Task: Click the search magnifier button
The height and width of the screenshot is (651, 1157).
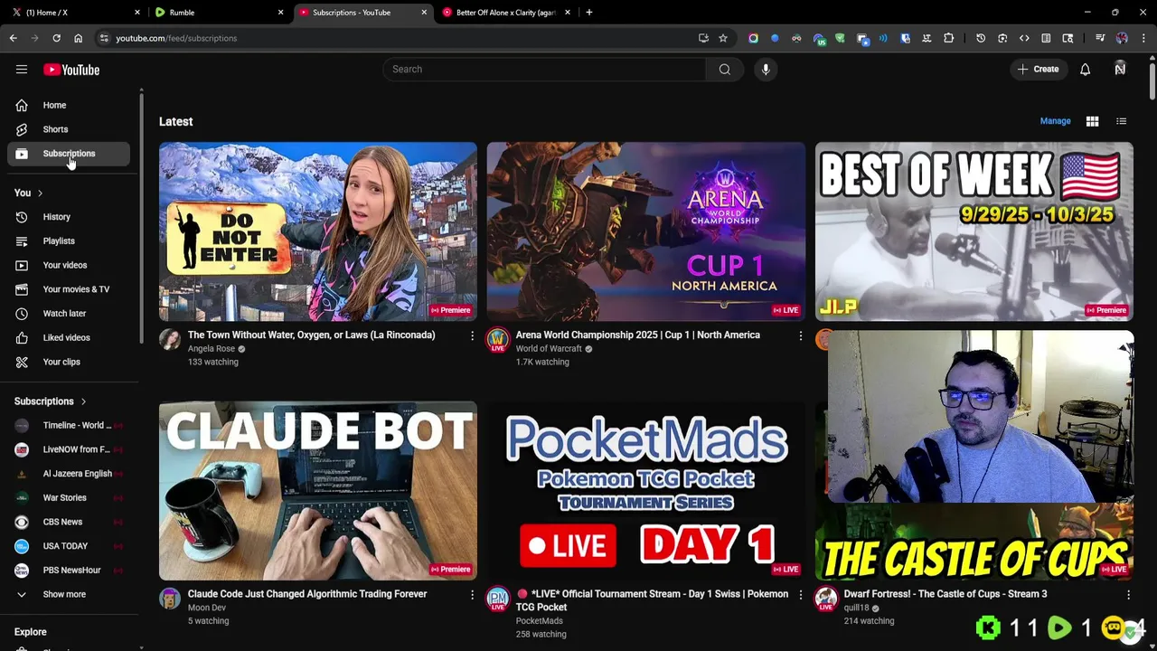Action: [x=725, y=70]
